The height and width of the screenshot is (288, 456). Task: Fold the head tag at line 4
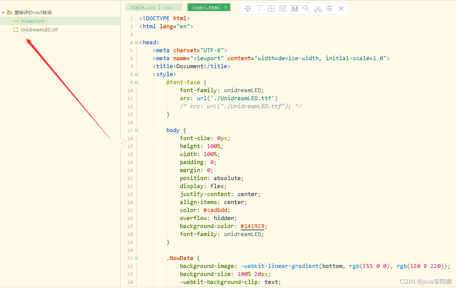pyautogui.click(x=136, y=43)
